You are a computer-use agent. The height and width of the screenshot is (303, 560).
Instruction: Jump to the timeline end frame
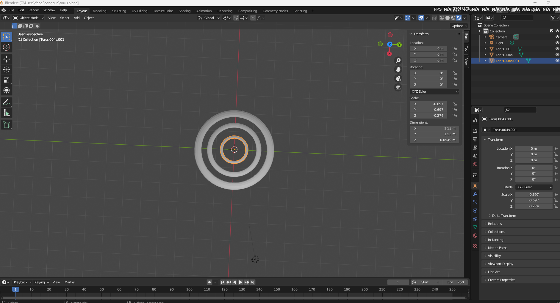[x=253, y=282]
